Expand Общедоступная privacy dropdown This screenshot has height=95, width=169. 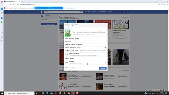(x=86, y=54)
